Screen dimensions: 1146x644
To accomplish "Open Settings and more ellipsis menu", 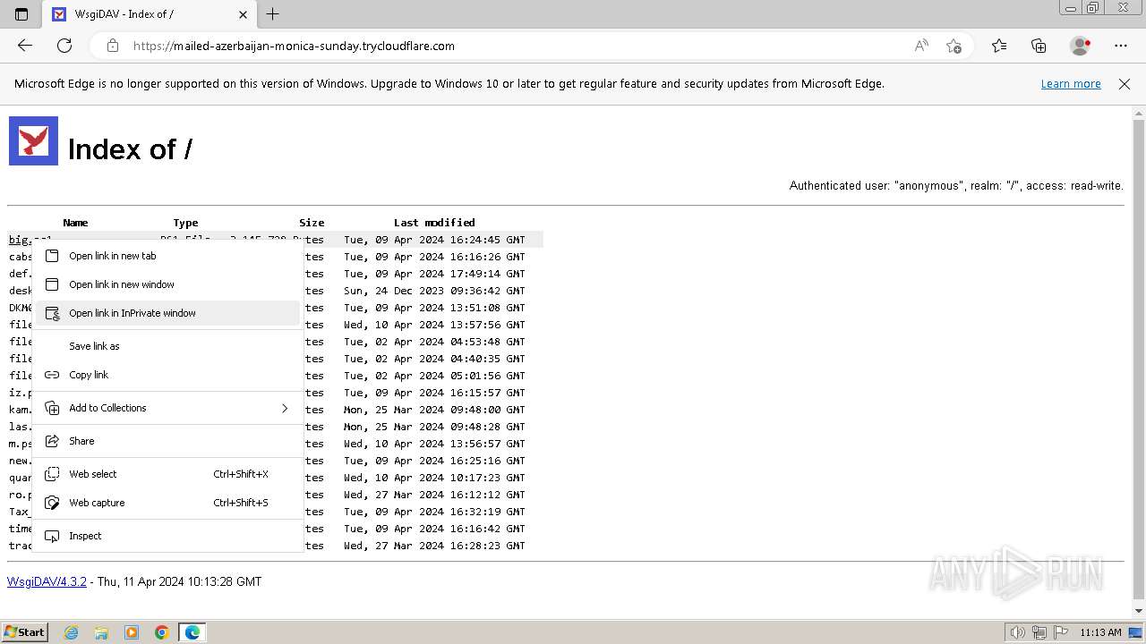I will 1121,46.
